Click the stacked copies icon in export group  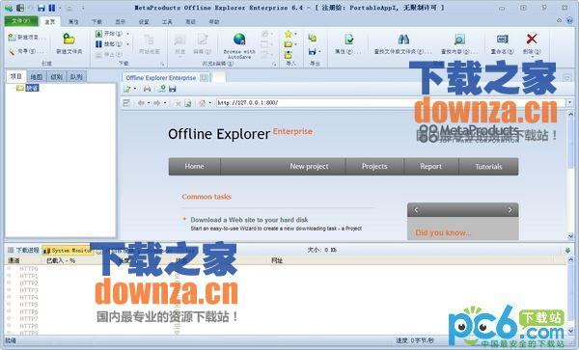pos(313,38)
